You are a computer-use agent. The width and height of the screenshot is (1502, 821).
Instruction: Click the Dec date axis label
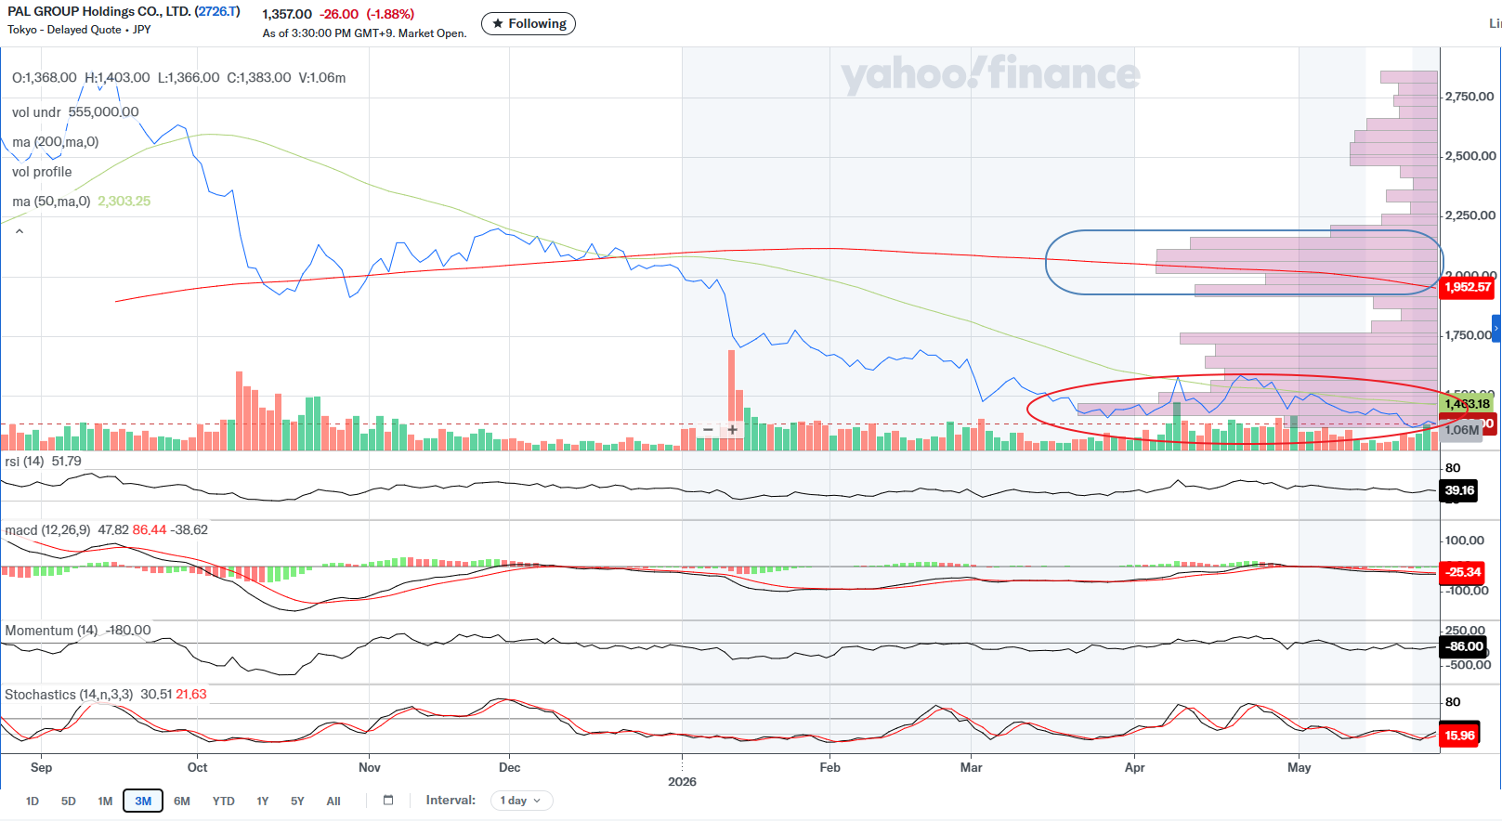click(x=510, y=767)
